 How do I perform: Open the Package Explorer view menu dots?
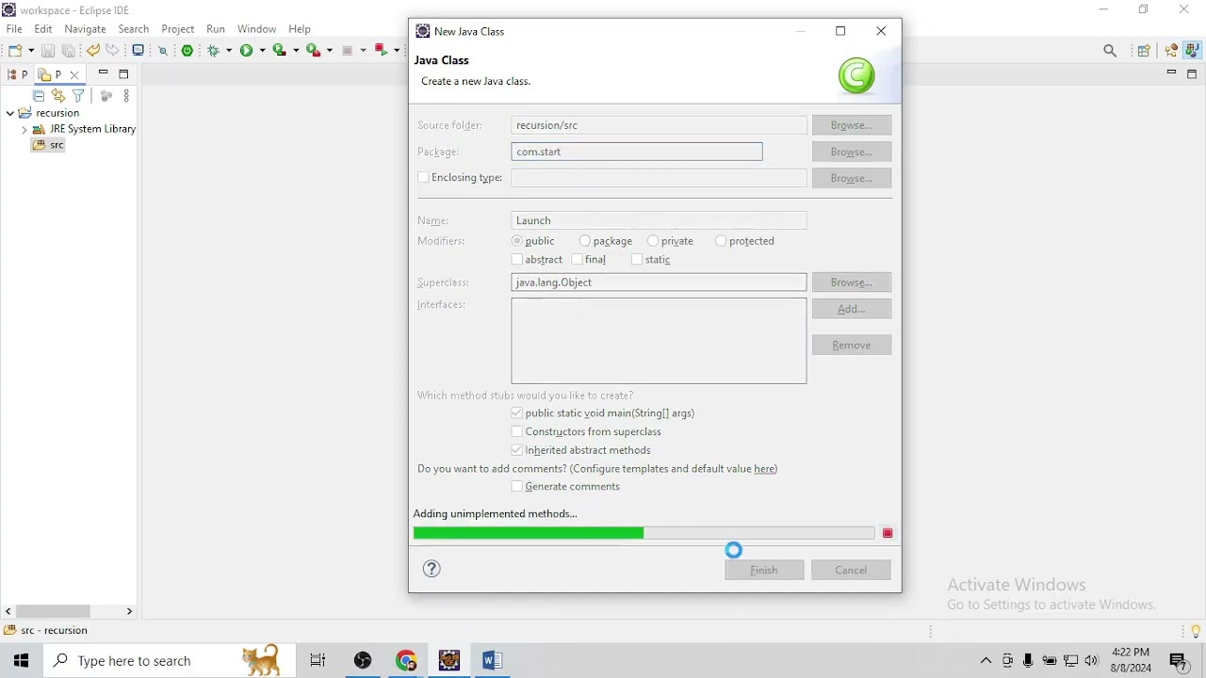pyautogui.click(x=127, y=96)
